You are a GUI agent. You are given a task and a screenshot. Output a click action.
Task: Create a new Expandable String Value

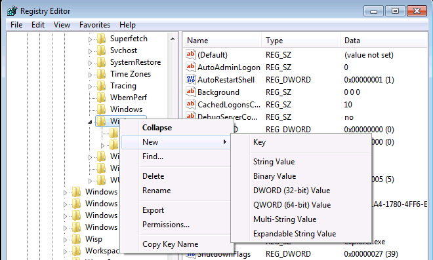(x=301, y=234)
